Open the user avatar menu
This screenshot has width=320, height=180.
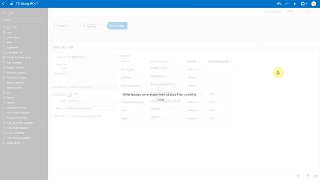314,4
